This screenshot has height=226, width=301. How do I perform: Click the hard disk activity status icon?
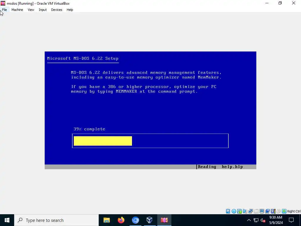tap(228, 211)
